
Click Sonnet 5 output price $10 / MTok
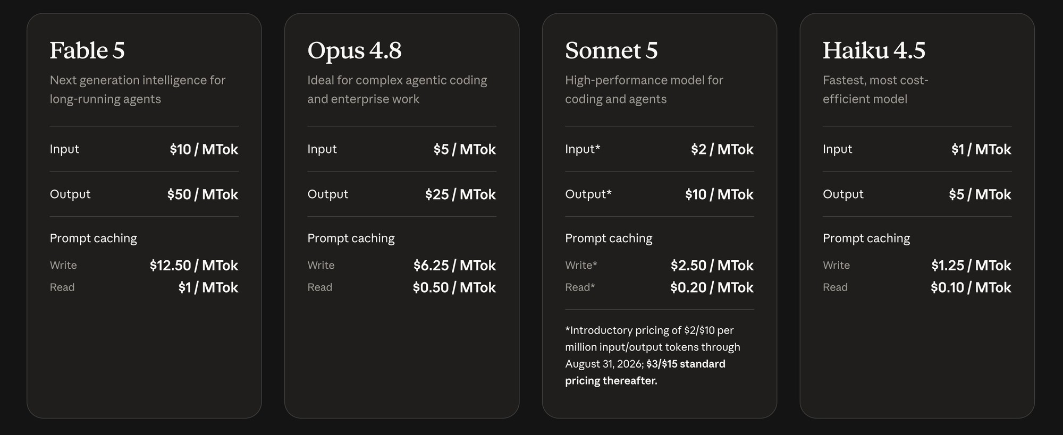click(719, 194)
